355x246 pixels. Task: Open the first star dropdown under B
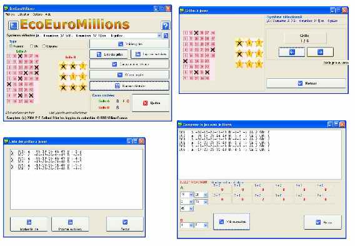[191, 225]
